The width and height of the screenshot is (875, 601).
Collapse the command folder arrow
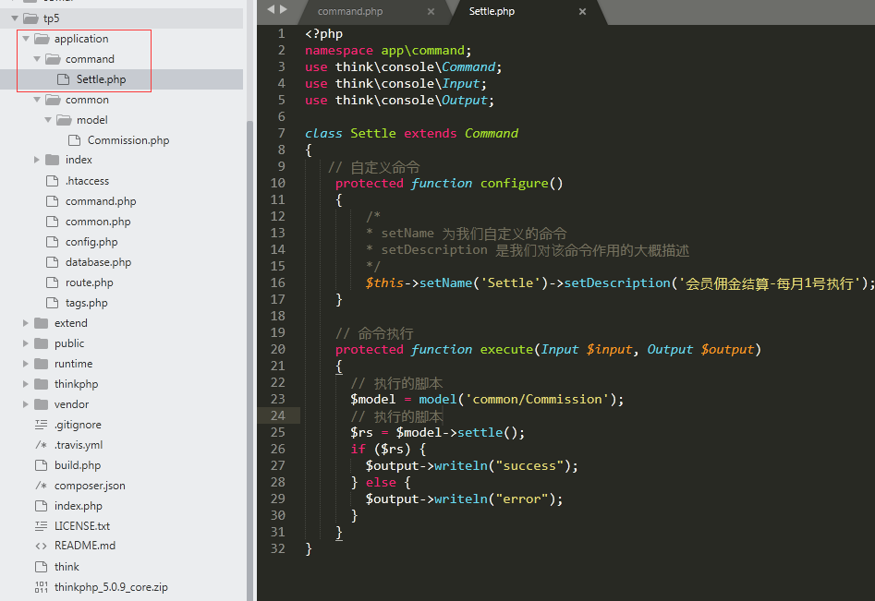pos(37,59)
